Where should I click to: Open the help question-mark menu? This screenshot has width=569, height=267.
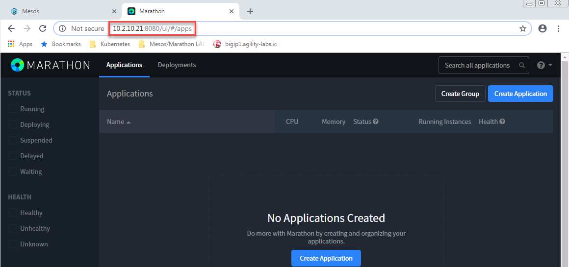coord(544,65)
